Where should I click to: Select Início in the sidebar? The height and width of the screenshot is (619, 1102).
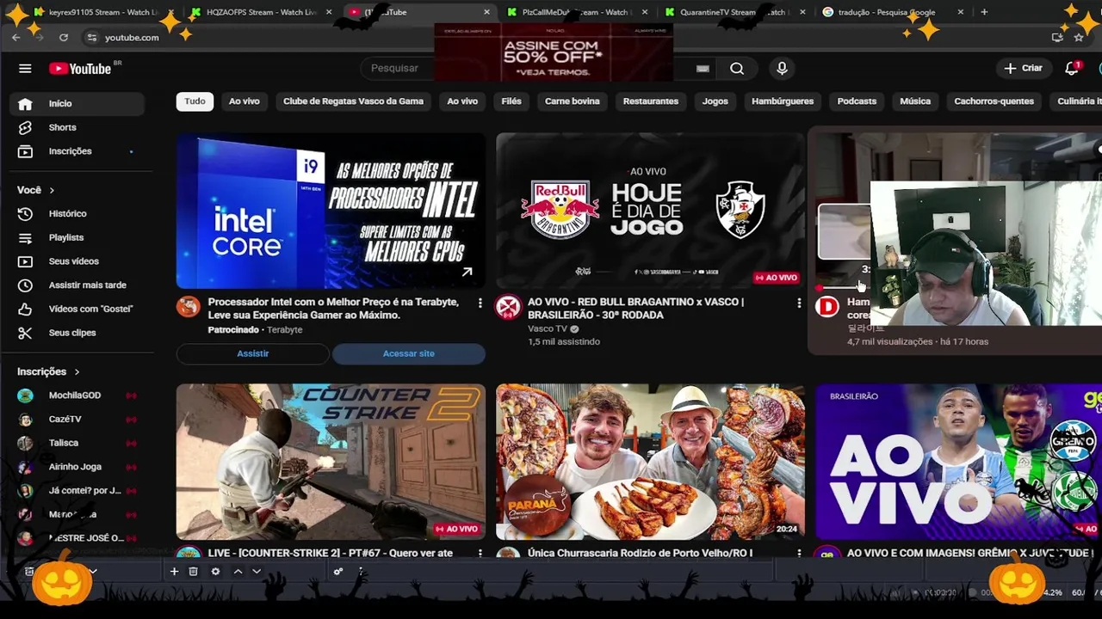77,103
